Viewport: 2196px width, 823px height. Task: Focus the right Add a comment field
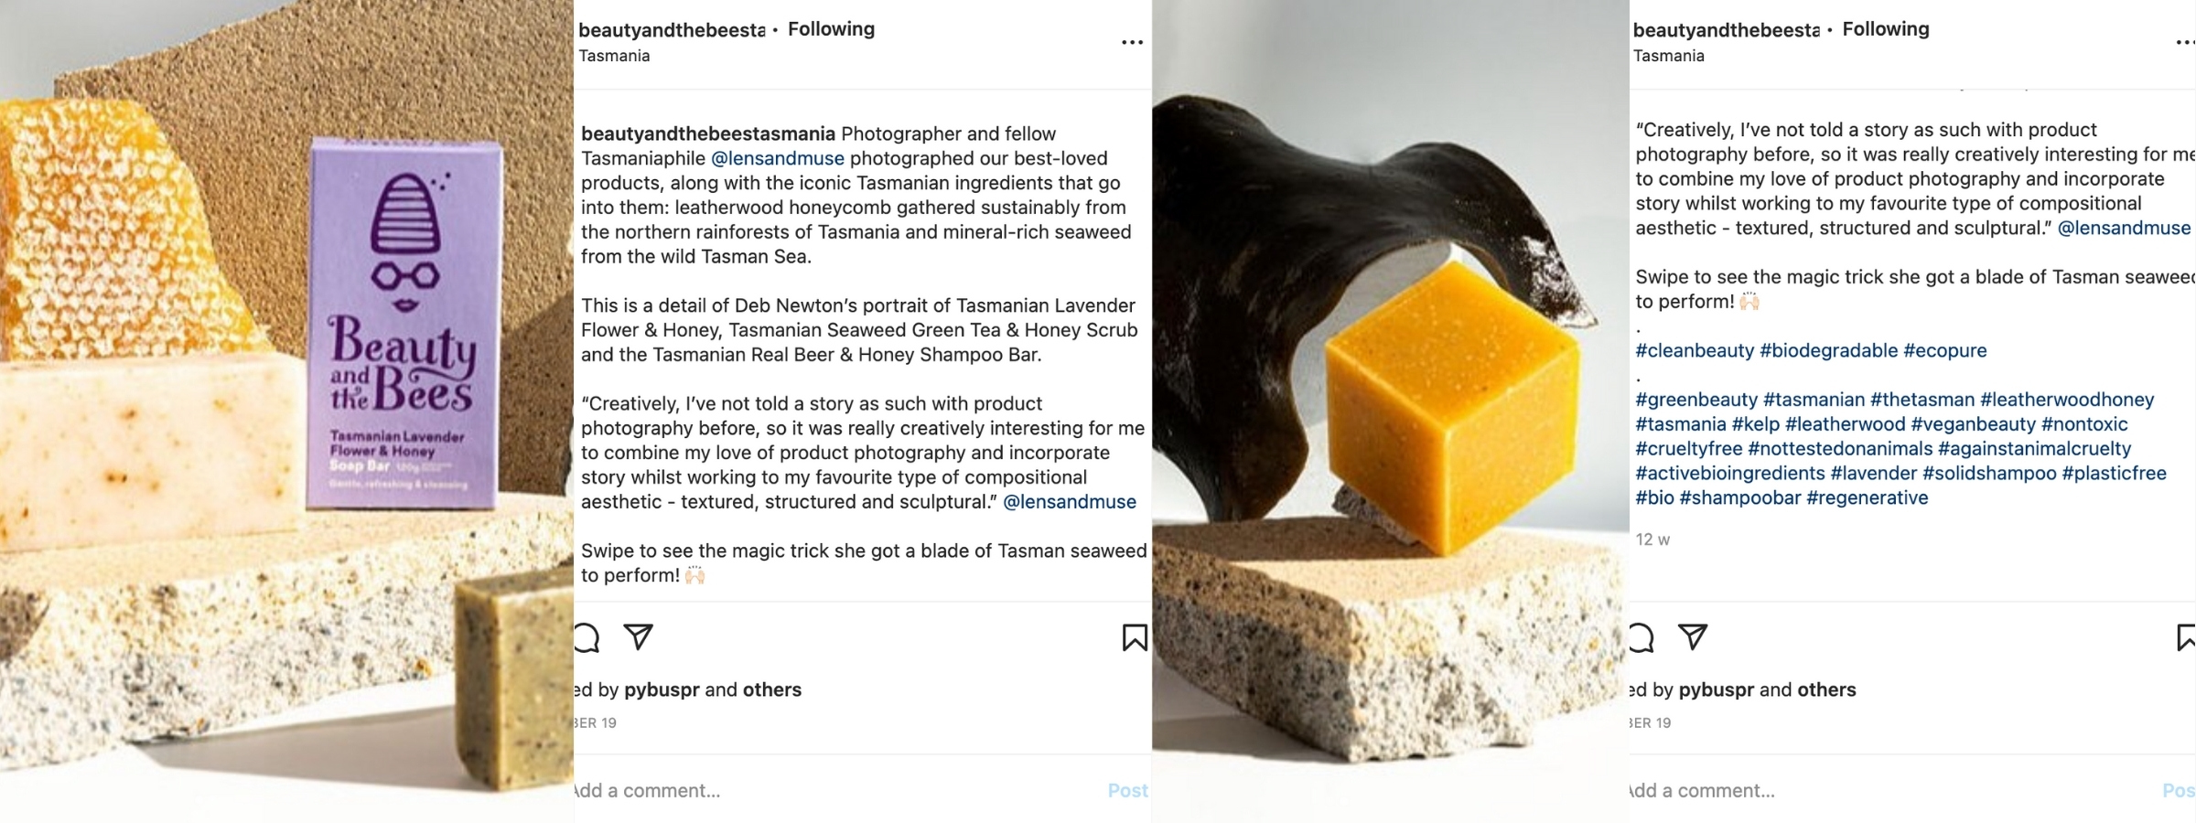[1784, 790]
